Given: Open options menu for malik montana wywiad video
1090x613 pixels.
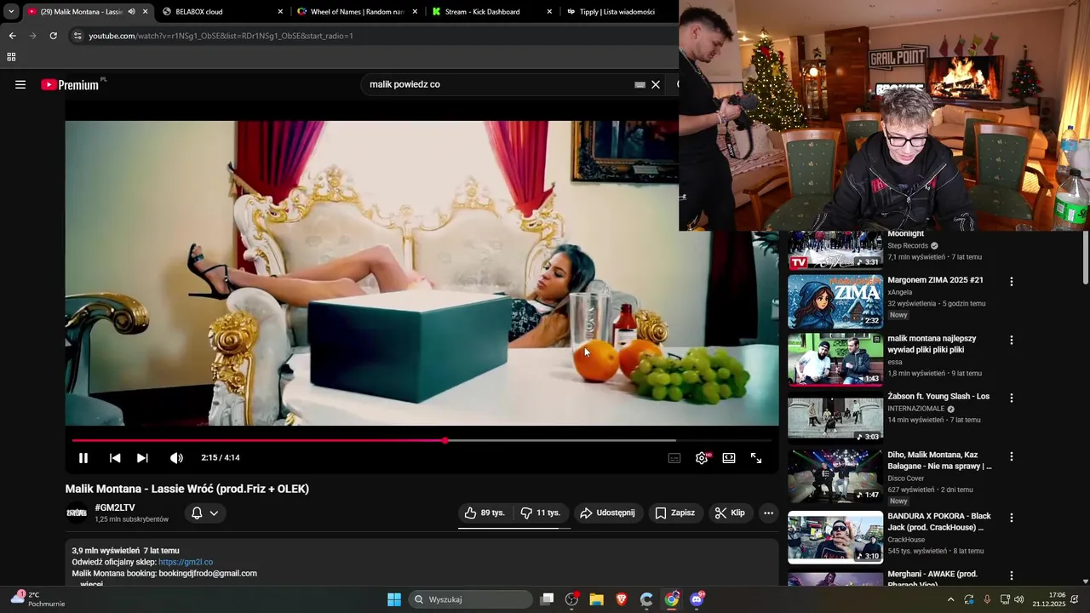Looking at the screenshot, I should tap(1012, 340).
